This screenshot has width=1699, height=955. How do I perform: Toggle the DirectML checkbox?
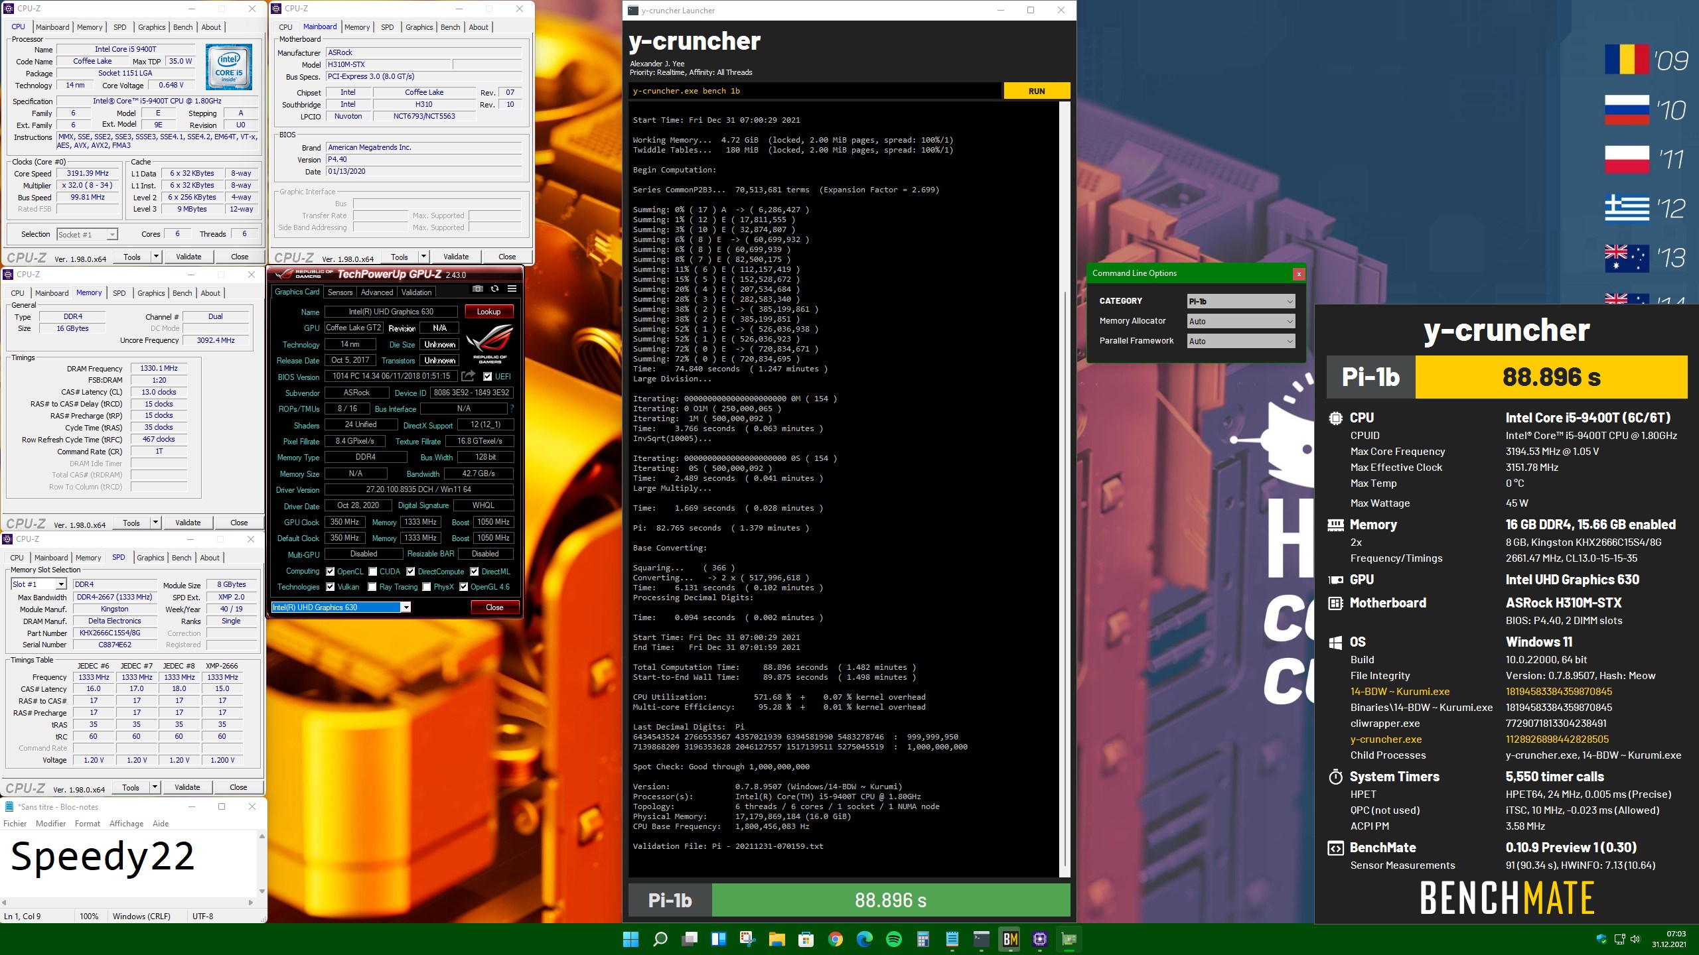[475, 571]
